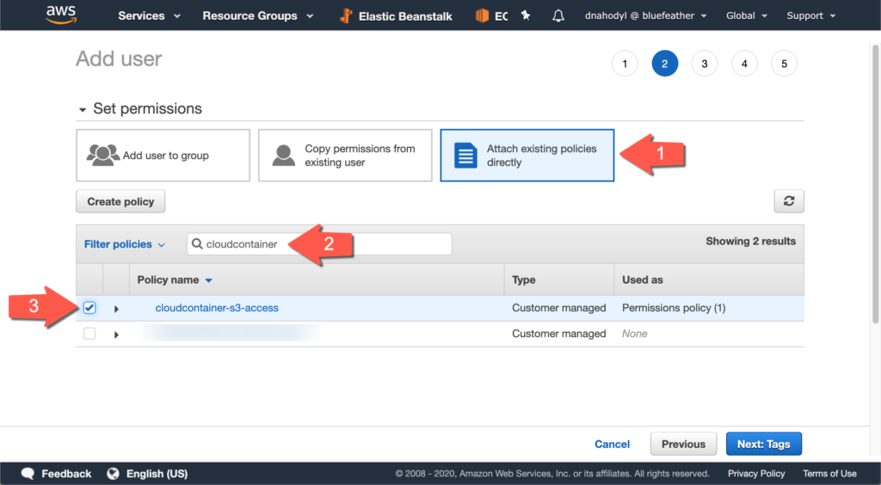Viewport: 881px width, 485px height.
Task: Expand the cloudcontainer-s3-access policy row
Action: [116, 309]
